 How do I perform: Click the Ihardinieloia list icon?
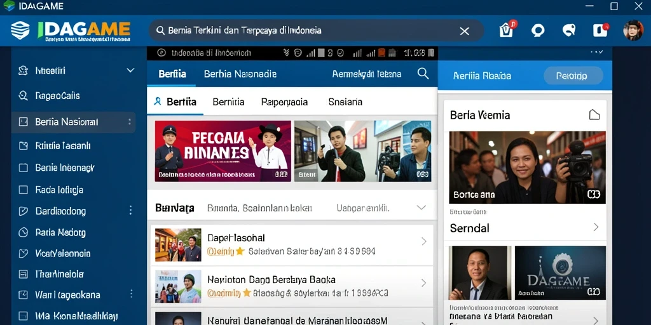point(24,274)
